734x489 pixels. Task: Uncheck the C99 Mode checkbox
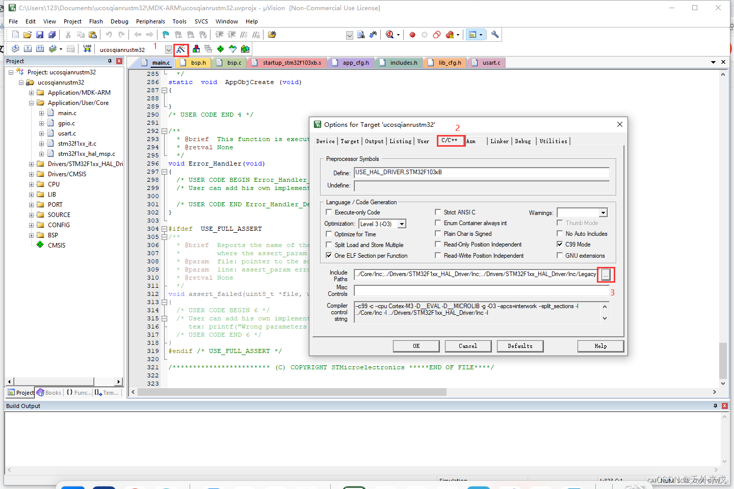559,244
